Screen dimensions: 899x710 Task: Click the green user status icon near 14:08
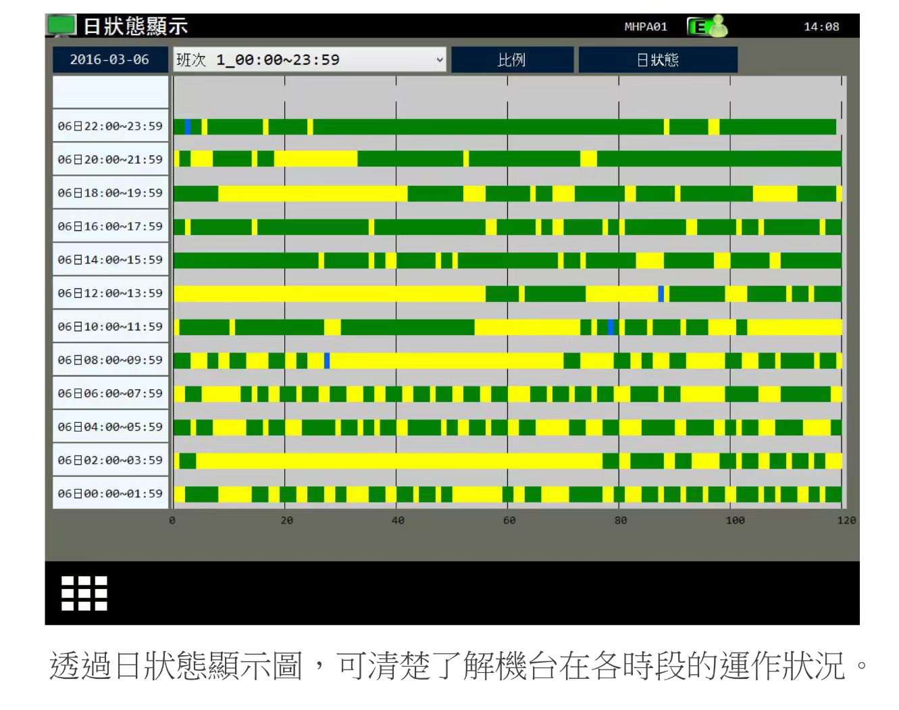[720, 26]
